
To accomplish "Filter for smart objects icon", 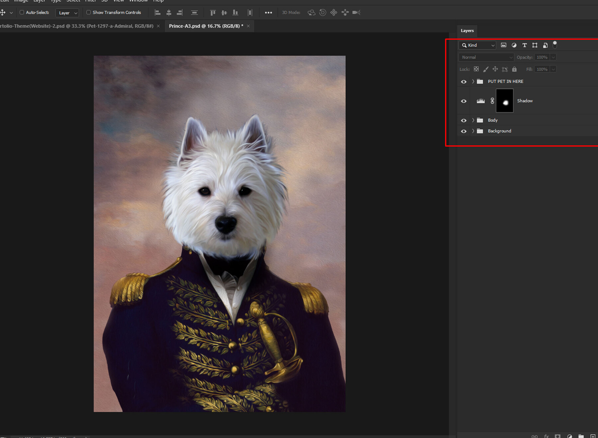I will (x=545, y=45).
